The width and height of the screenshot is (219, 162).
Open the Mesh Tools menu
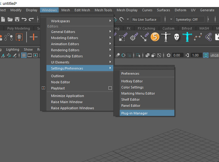pos(103,10)
